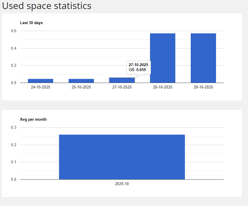This screenshot has height=206, width=248.
Task: Click the 'Last 30 days' chart title
Action: coord(31,23)
